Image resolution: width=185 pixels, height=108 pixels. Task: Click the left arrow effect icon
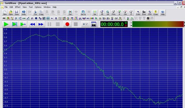[x=52, y=18]
